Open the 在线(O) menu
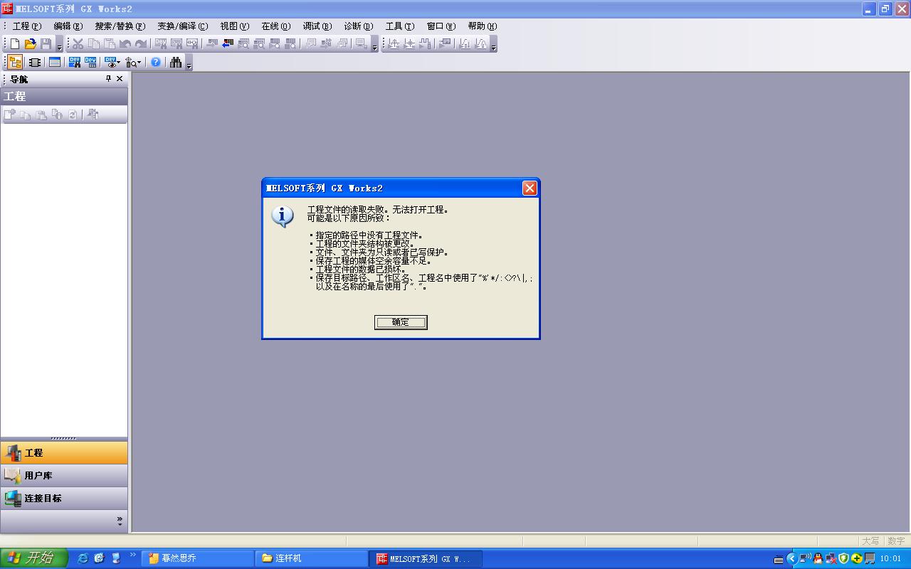 coord(275,26)
